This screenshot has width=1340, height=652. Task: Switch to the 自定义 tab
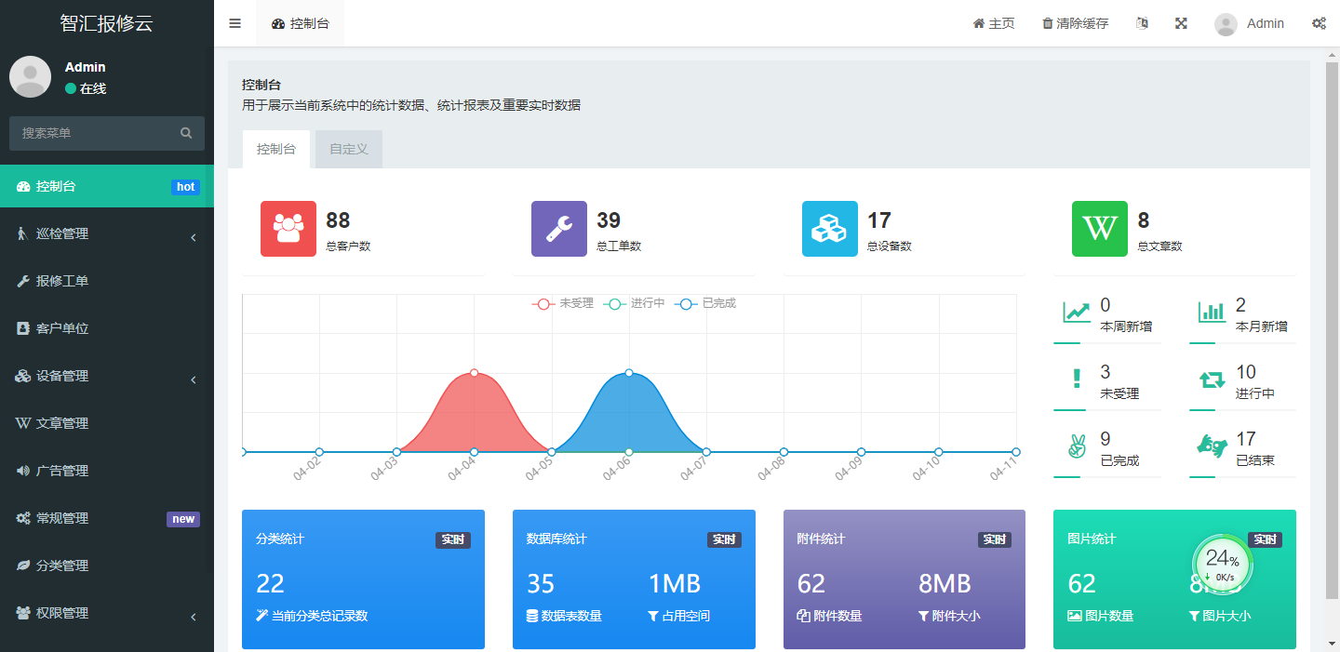[x=348, y=148]
